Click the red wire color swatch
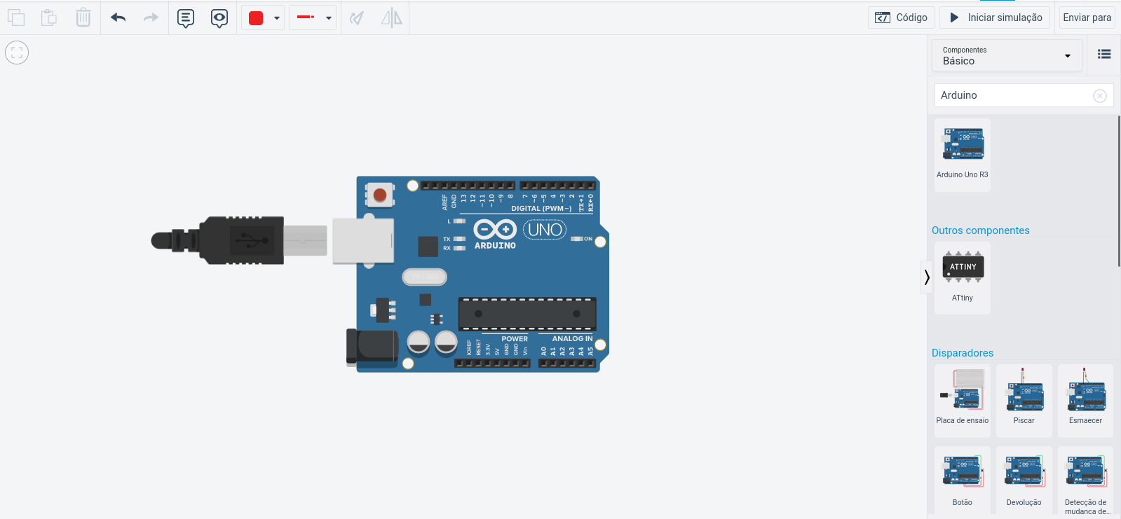The image size is (1121, 519). (256, 18)
